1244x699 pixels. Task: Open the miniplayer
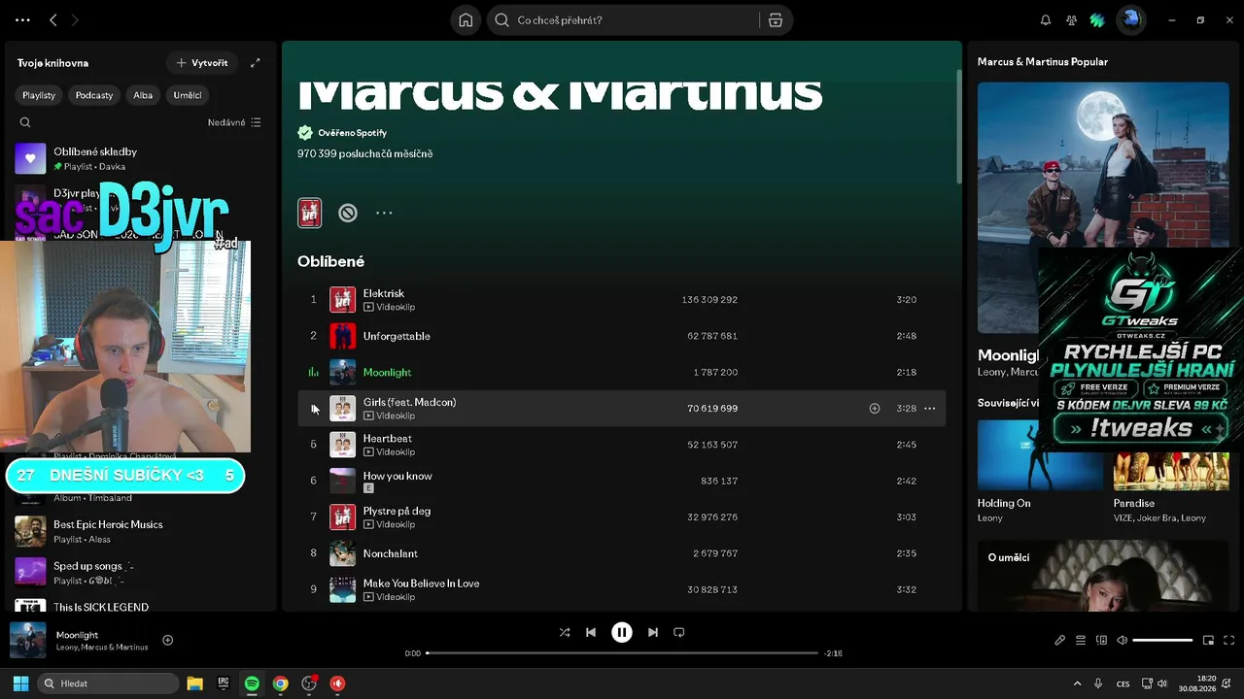point(1208,641)
